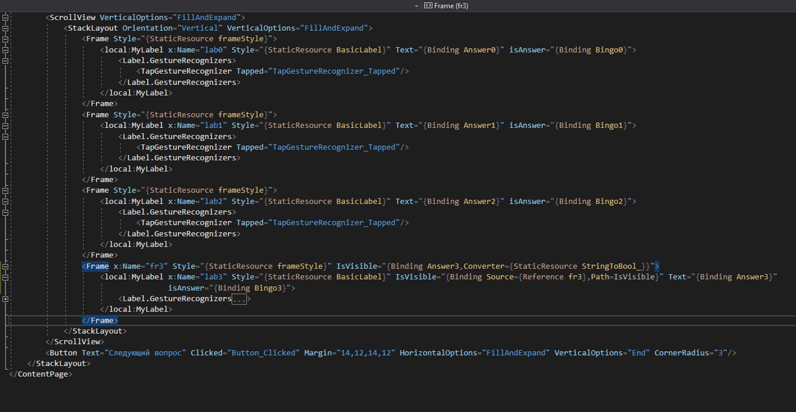
Task: Click the highlighted closing Frame tag
Action: pos(100,321)
